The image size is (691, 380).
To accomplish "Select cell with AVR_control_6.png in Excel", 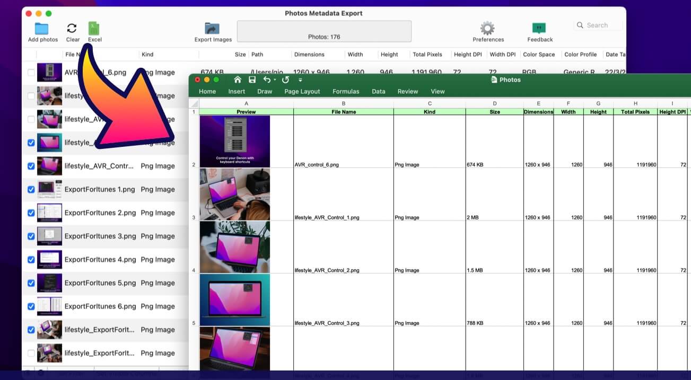I will (344, 142).
